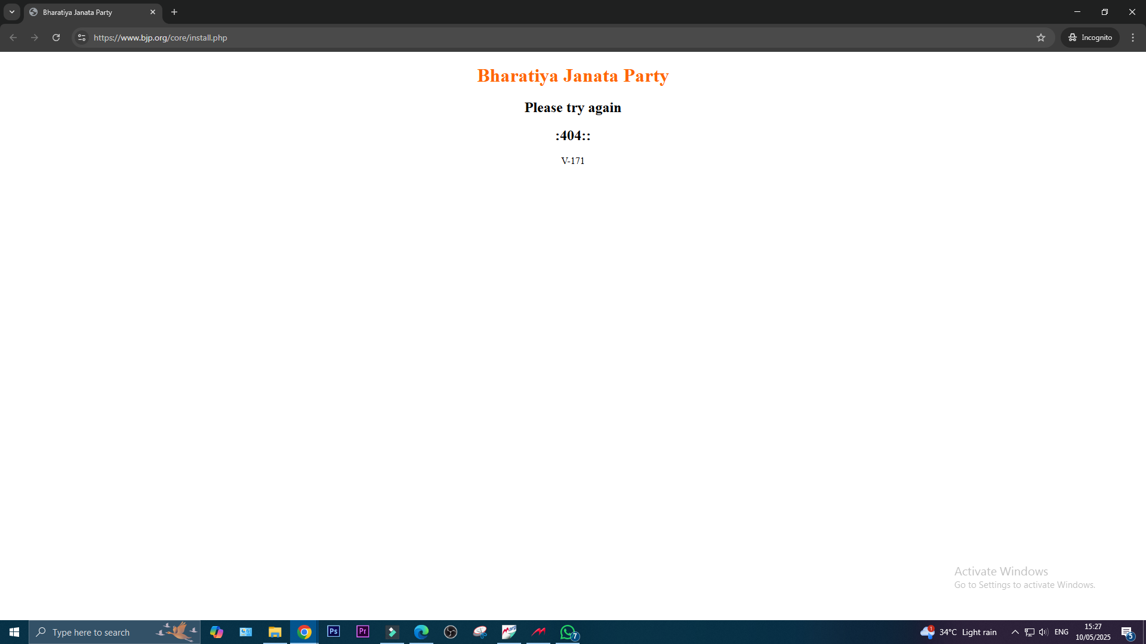Open the notification center icon
The width and height of the screenshot is (1146, 644).
tap(1127, 632)
